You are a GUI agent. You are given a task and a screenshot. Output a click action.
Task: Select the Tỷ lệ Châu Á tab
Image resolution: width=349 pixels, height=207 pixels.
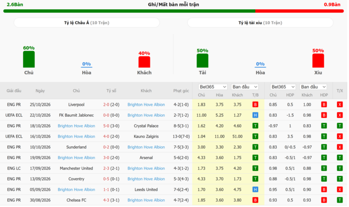(x=86, y=23)
